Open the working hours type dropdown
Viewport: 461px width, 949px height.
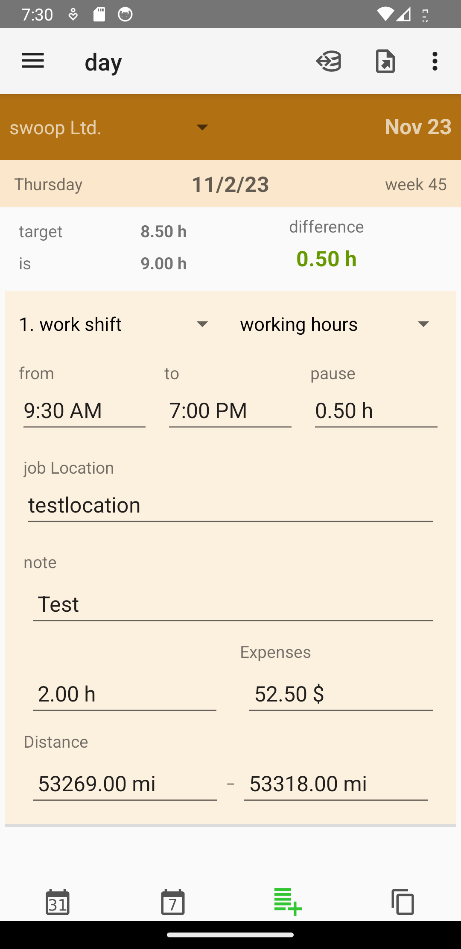(x=335, y=324)
